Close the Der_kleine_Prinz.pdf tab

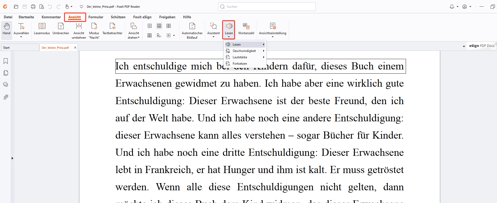point(75,48)
